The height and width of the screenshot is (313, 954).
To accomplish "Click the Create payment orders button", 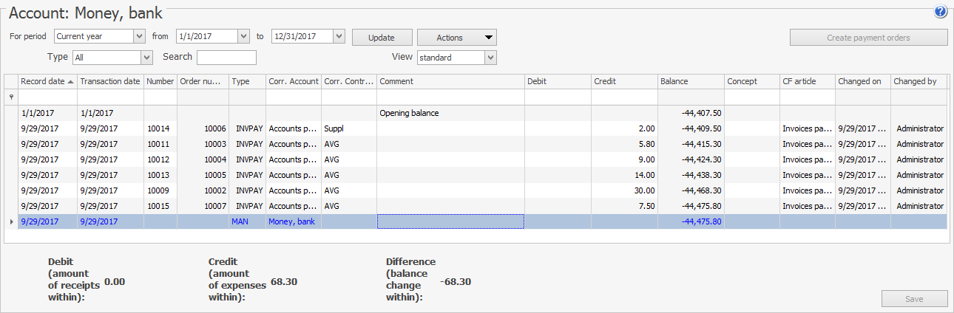I will [868, 38].
